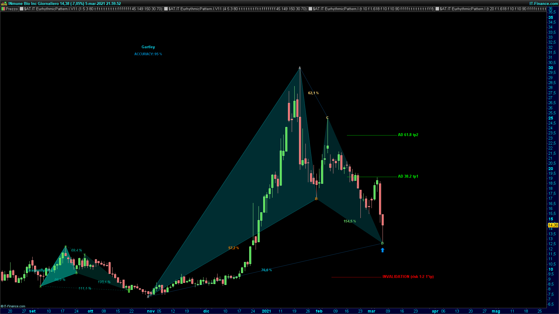Open the EurhythmicPattern.I (t 10 f 1.618) indicator label
The width and height of the screenshot is (559, 314).
(373, 9)
